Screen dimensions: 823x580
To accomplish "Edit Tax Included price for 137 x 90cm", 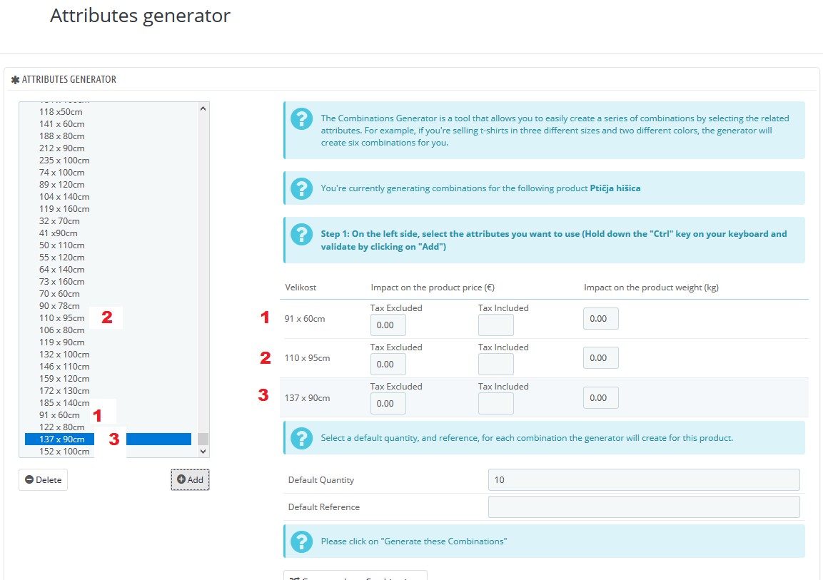I will (496, 404).
